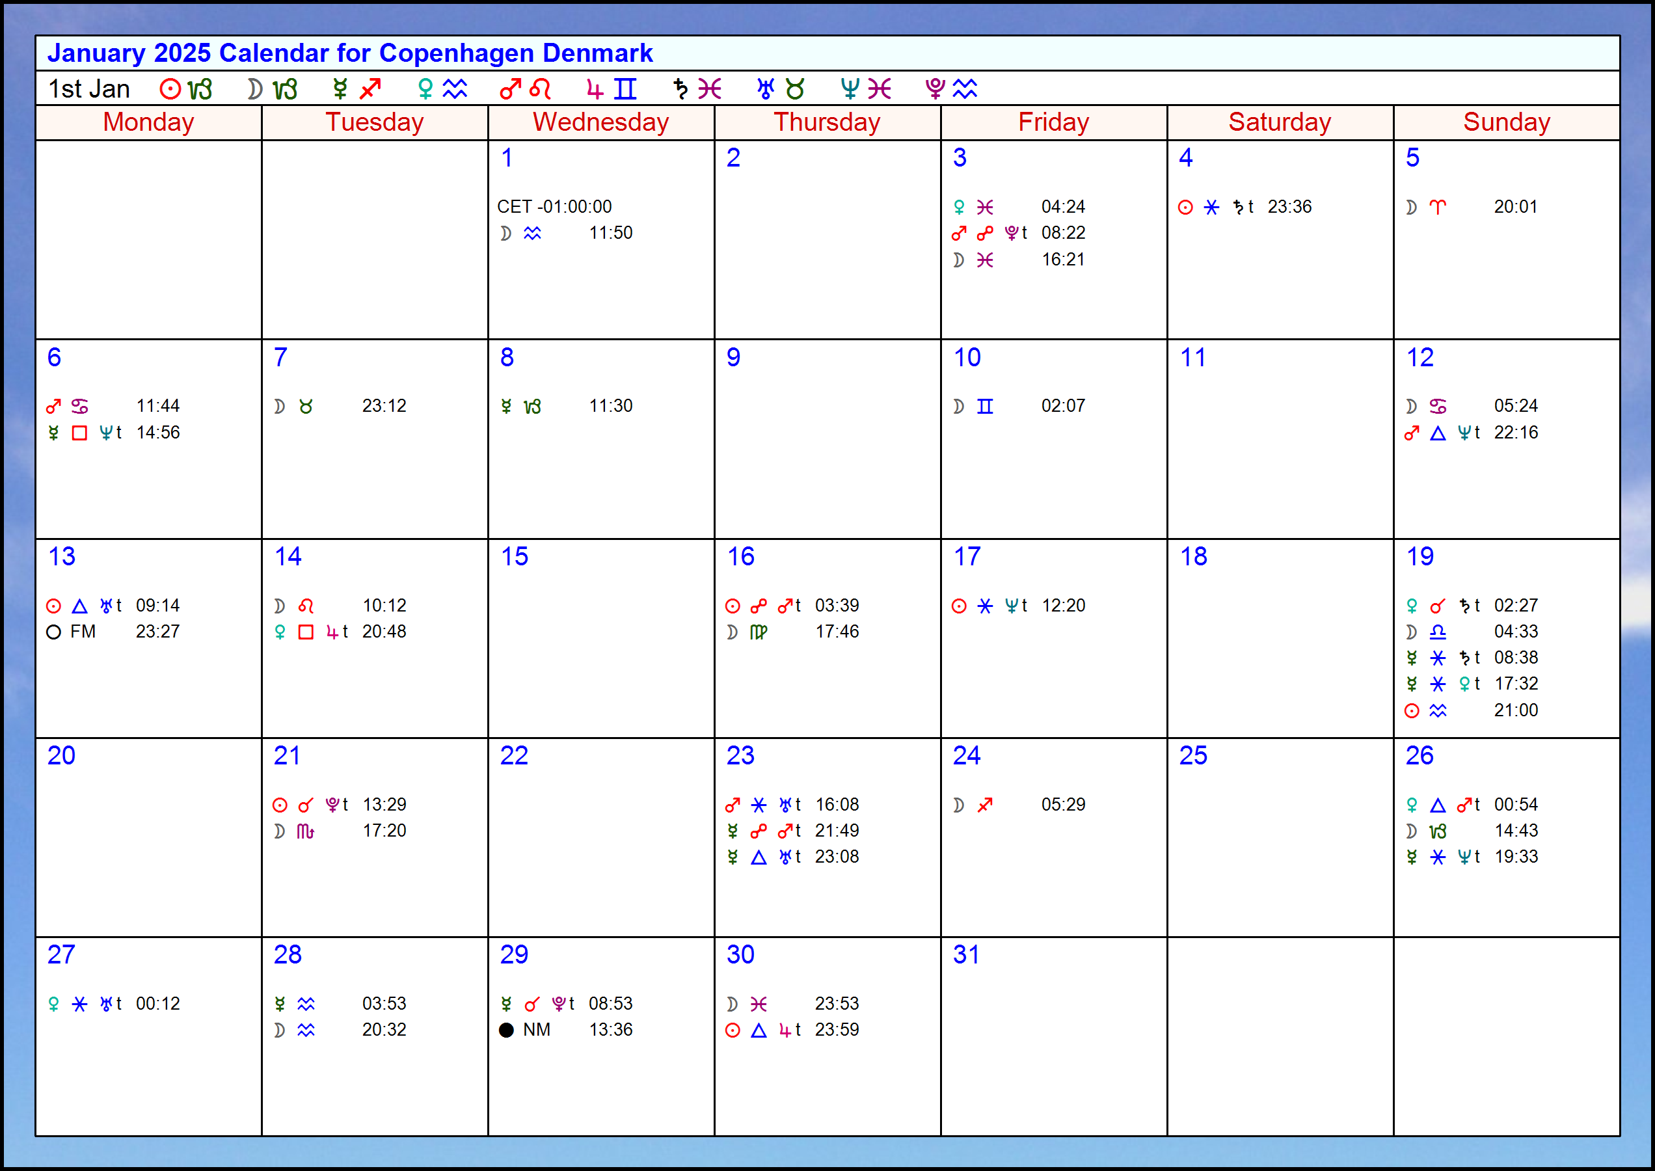This screenshot has height=1171, width=1655.
Task: Select day number 31
Action: (x=966, y=954)
